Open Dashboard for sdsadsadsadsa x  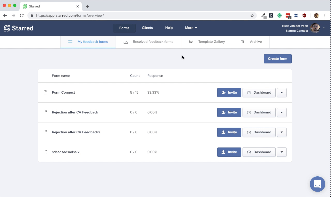259,152
